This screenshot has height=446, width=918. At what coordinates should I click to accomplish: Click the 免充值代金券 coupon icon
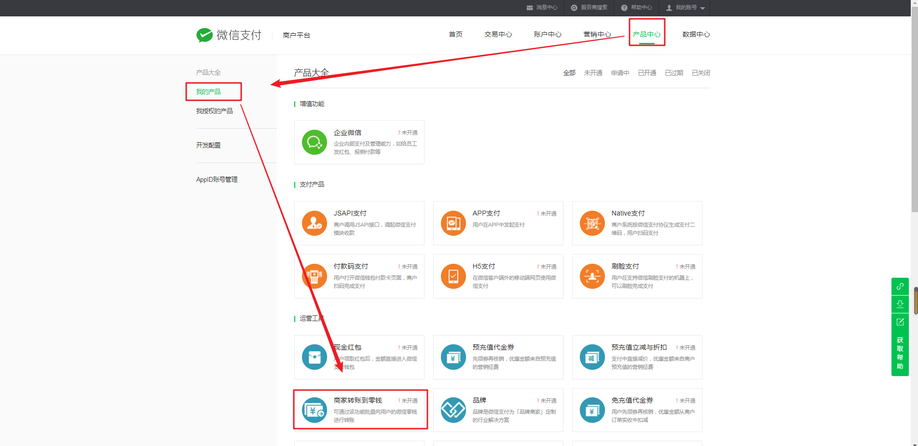point(592,410)
